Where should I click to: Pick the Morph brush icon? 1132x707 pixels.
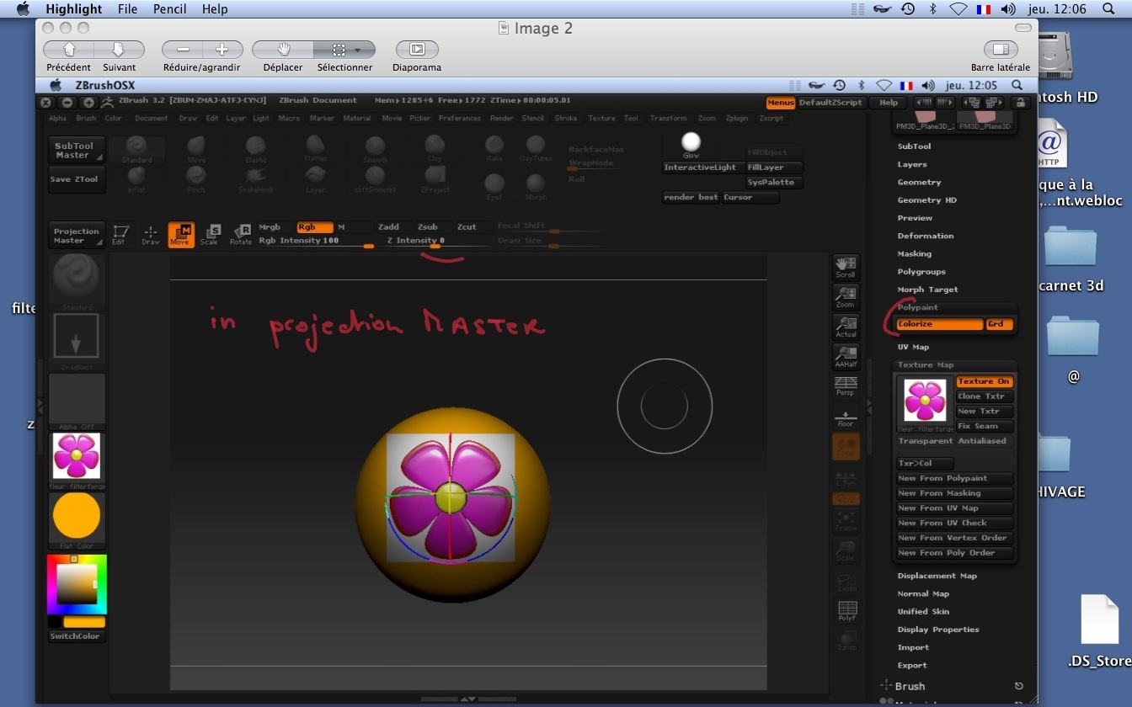click(x=536, y=185)
